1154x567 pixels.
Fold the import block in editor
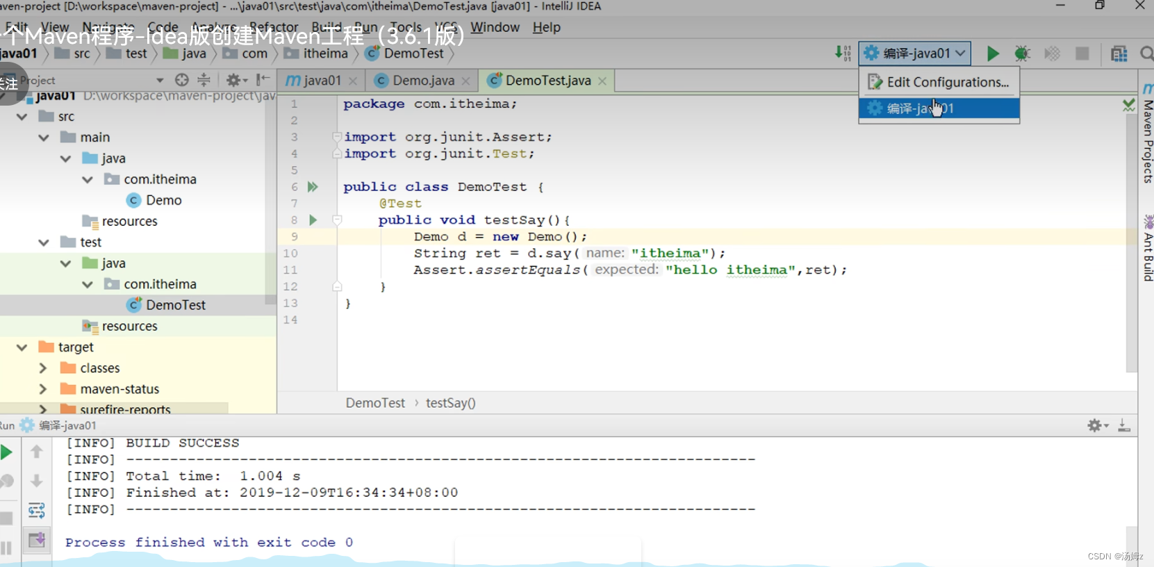point(337,137)
